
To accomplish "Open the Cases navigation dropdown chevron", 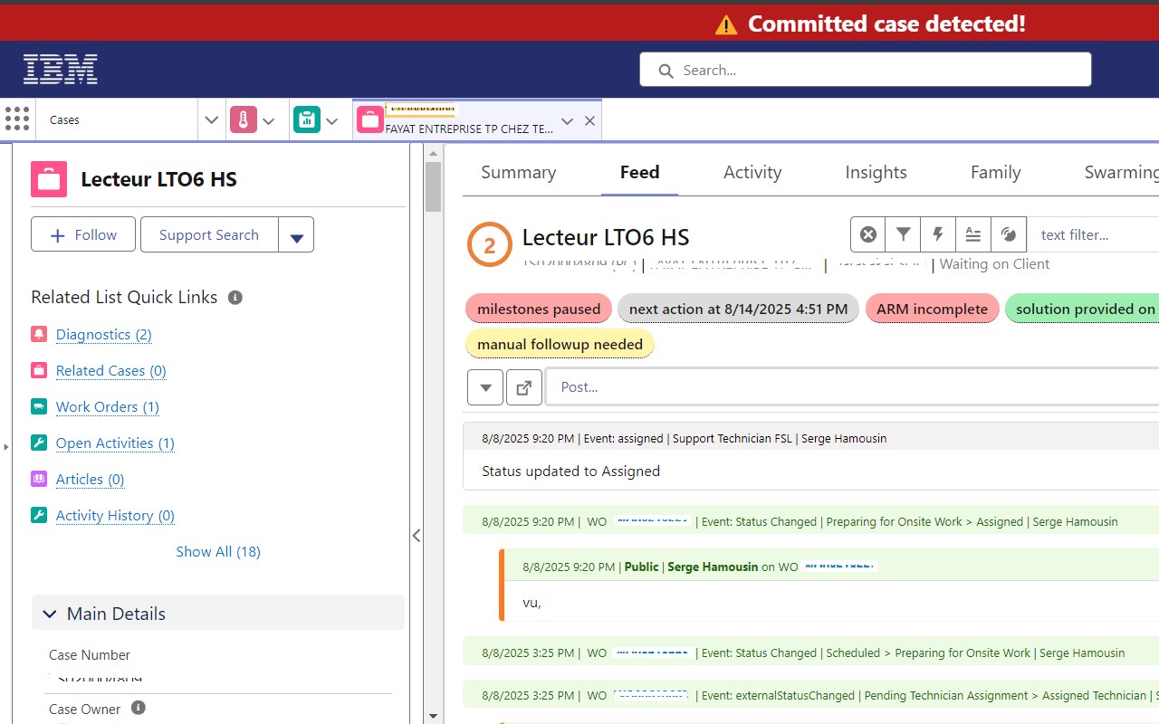I will [211, 119].
